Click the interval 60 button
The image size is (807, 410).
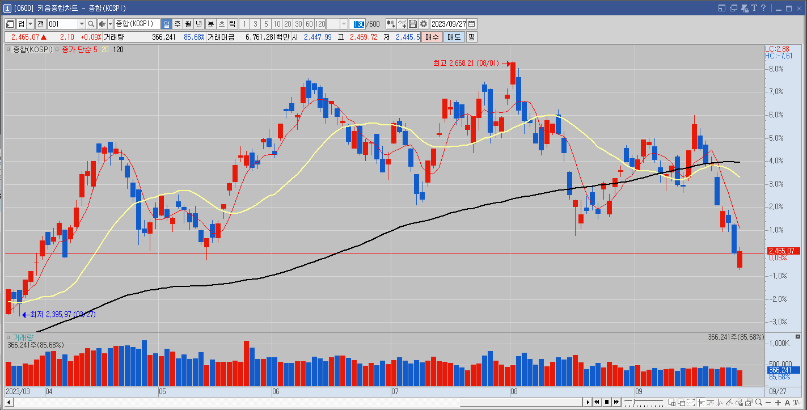[309, 24]
